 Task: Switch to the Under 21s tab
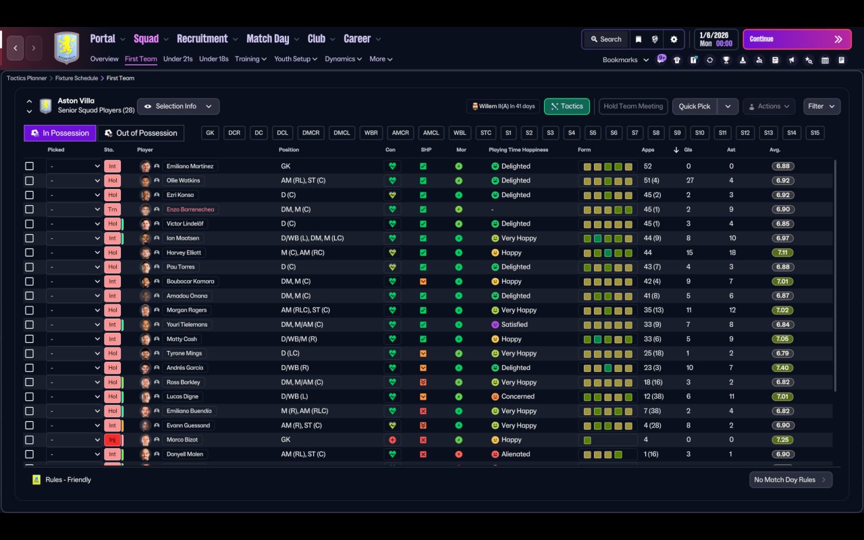click(x=178, y=59)
